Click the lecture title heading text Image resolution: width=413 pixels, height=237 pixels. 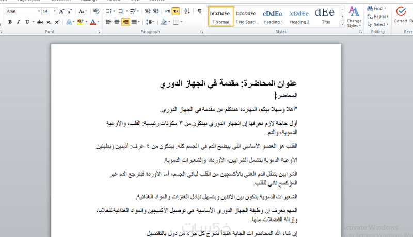pos(228,83)
